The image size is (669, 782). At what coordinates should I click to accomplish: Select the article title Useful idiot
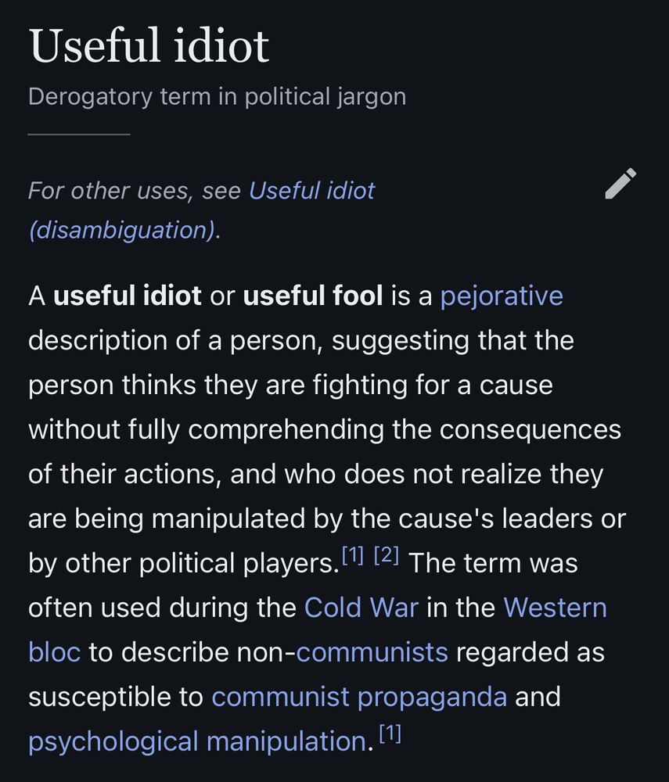(149, 45)
